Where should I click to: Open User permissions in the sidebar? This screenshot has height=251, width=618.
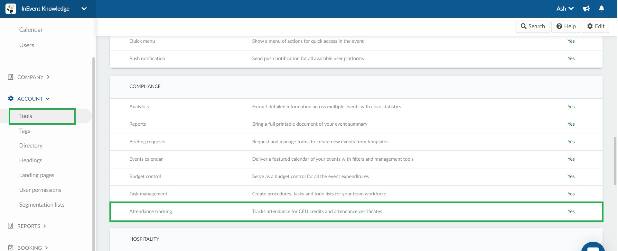tap(40, 190)
